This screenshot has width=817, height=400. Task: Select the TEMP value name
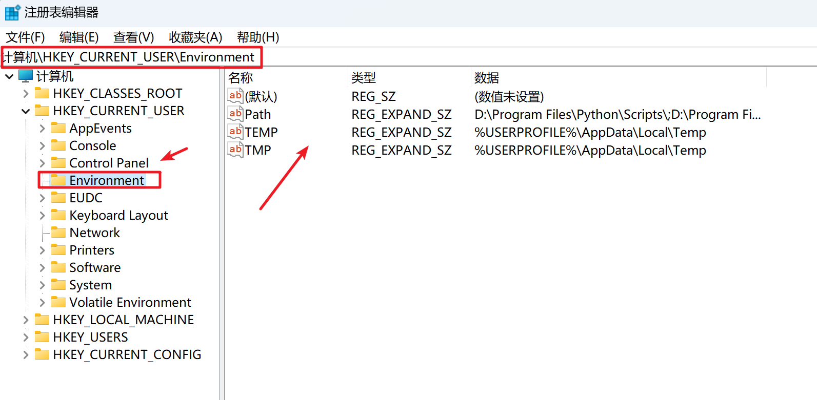point(261,132)
